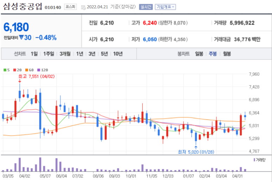Switch candle chart to 일봉

199,54
